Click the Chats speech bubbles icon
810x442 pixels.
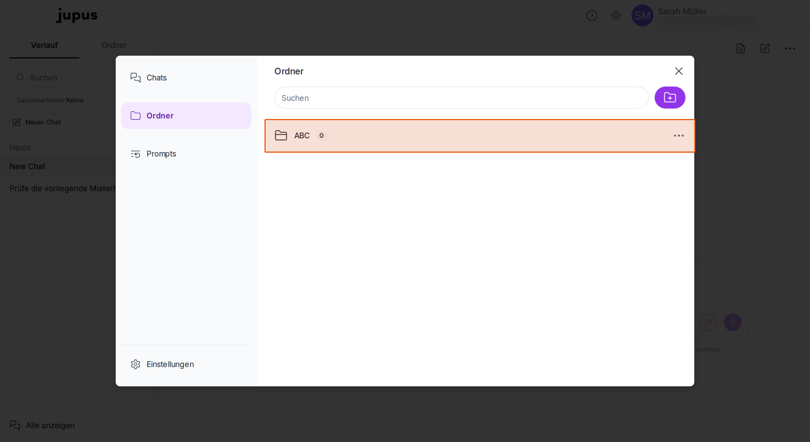[x=136, y=78]
